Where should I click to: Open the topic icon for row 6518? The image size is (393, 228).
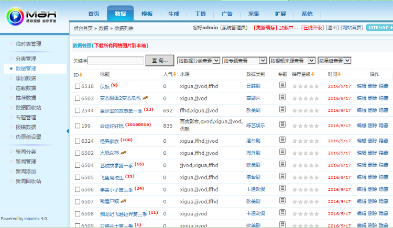[282, 85]
